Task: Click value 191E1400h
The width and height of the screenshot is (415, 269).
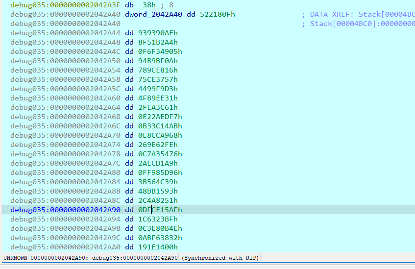Action: [x=158, y=247]
